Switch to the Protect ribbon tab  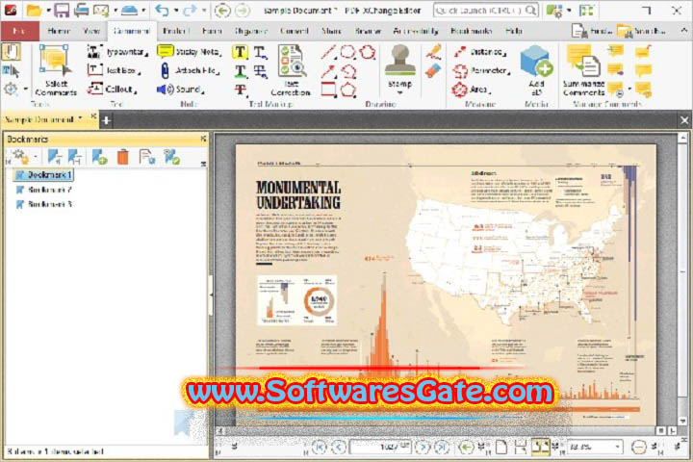click(x=176, y=31)
